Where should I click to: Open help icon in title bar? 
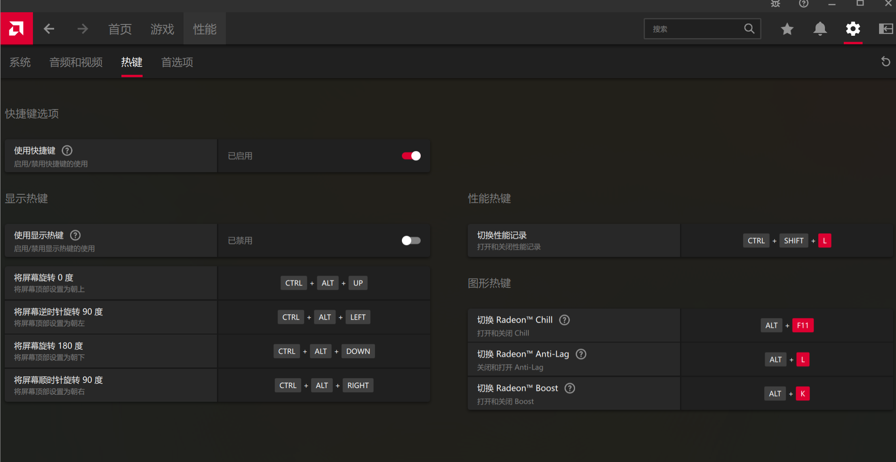click(804, 4)
